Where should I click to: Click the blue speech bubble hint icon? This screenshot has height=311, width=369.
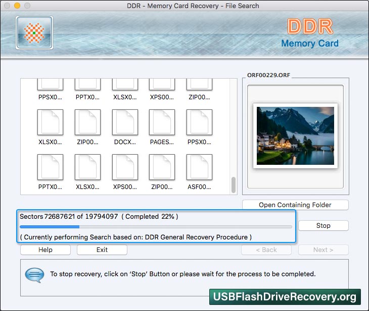click(x=34, y=275)
